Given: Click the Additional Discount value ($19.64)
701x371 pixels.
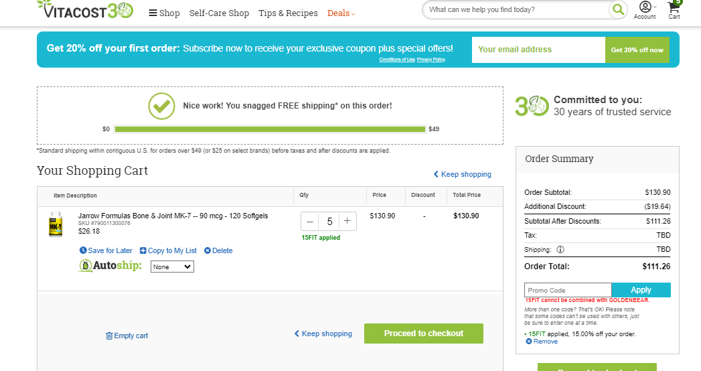Looking at the screenshot, I should point(657,206).
